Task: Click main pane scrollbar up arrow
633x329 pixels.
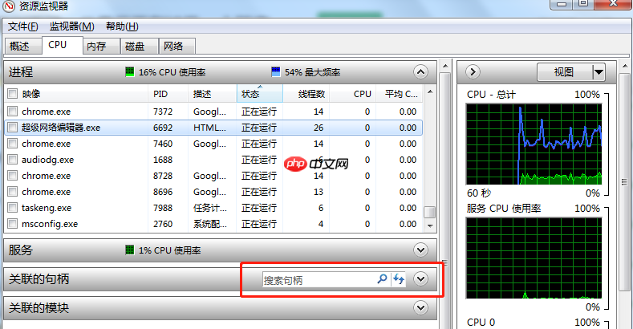Action: [x=445, y=66]
